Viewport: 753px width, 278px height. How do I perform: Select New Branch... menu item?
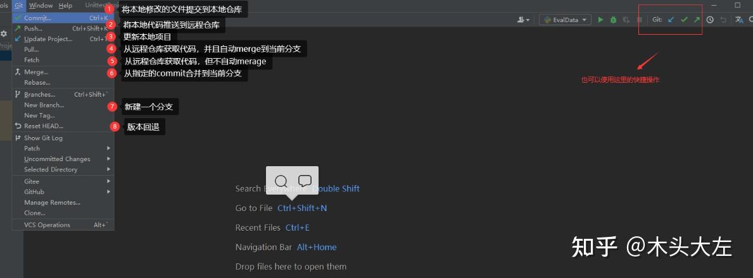pos(63,105)
